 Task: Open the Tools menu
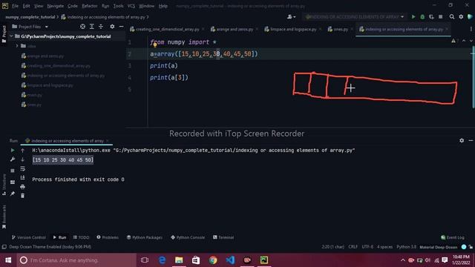(x=119, y=6)
